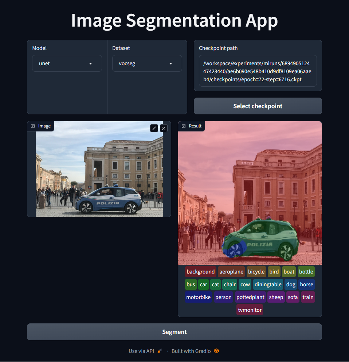Click the uploaded police car input image
This screenshot has height=362, width=349.
coord(99,169)
